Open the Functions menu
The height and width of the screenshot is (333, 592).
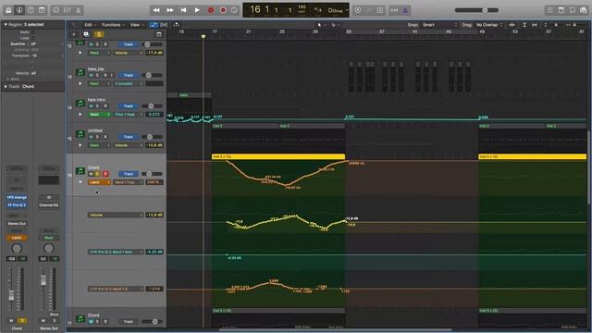click(113, 25)
